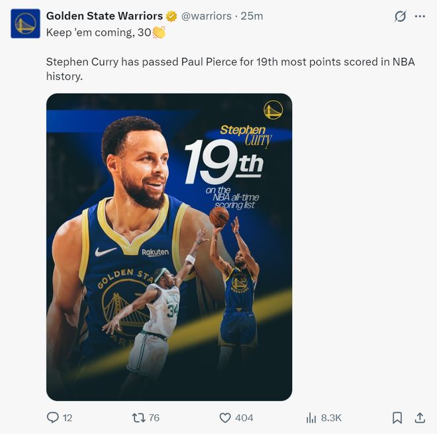Like the post with the heart icon
The height and width of the screenshot is (434, 437).
225,417
